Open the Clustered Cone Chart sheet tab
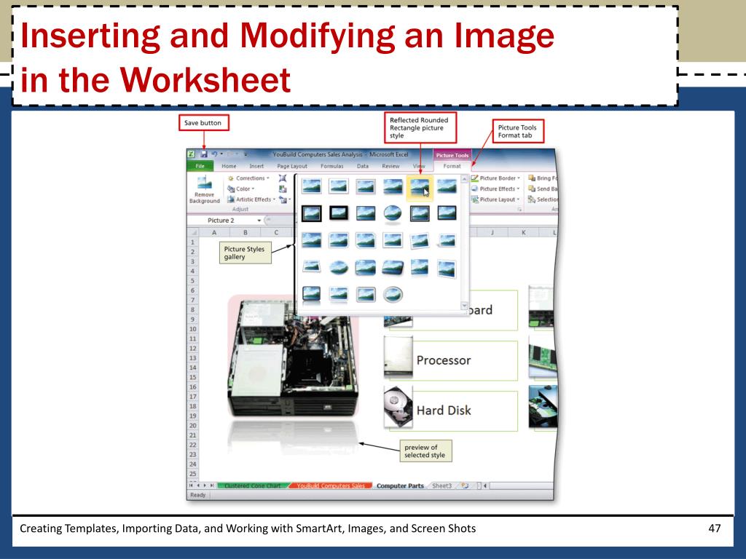Viewport: 746px width, 559px height. [x=253, y=485]
